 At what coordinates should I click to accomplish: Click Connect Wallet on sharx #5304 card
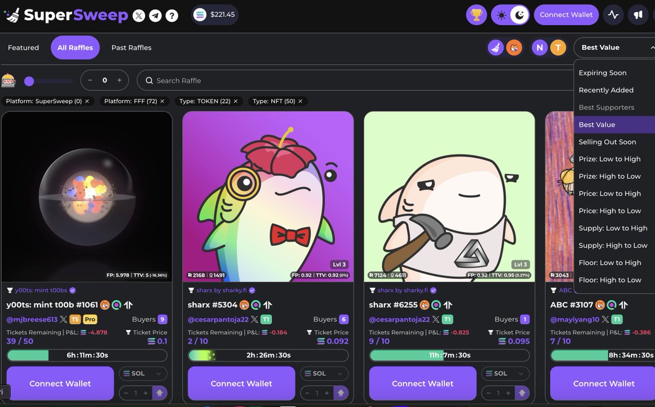click(241, 384)
